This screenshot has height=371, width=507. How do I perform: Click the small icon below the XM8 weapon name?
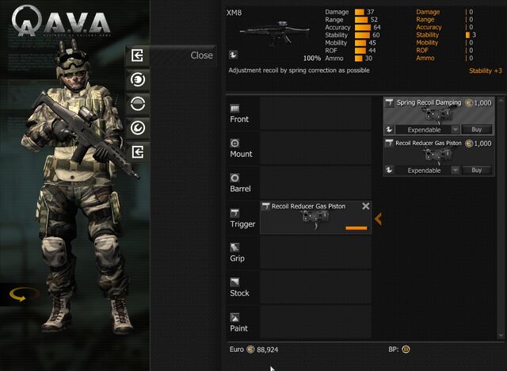tap(233, 55)
